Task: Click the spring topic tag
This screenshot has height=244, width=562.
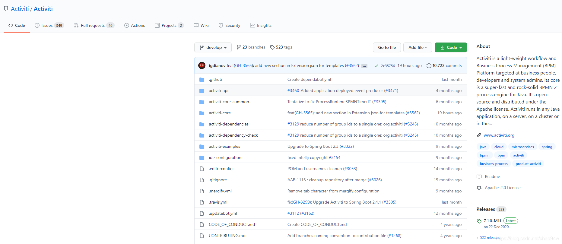Action: click(547, 147)
